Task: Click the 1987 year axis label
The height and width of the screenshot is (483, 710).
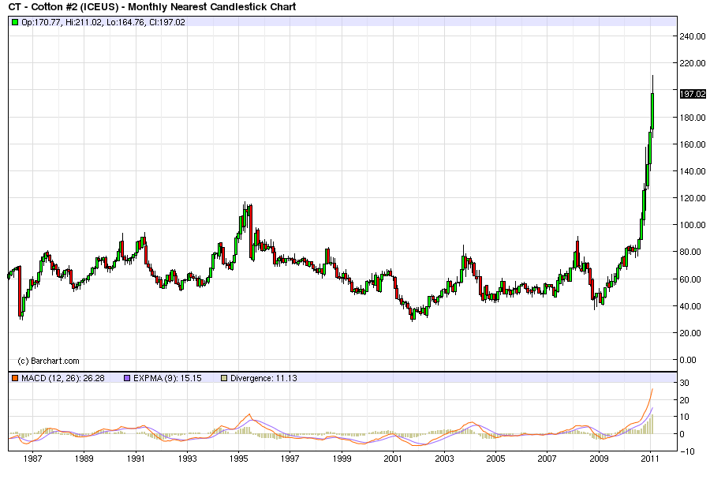Action: 32,459
